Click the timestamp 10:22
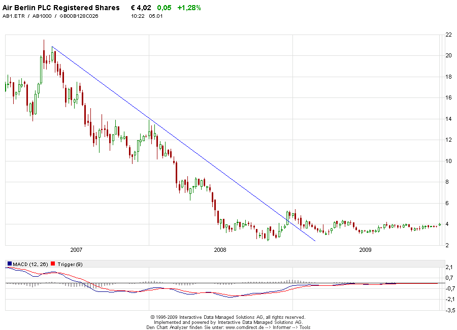This screenshot has width=457, height=330. coord(138,16)
